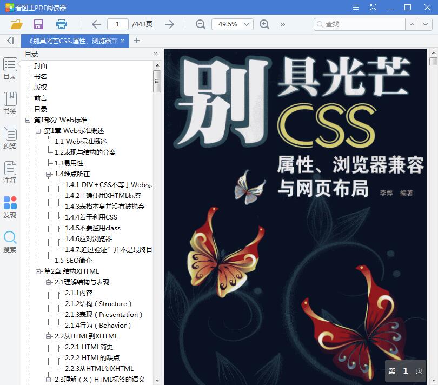Zoom in with the plus magnifier

264,24
